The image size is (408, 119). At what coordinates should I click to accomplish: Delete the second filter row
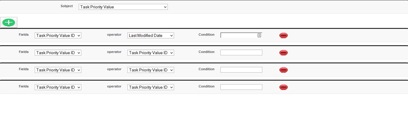[283, 53]
